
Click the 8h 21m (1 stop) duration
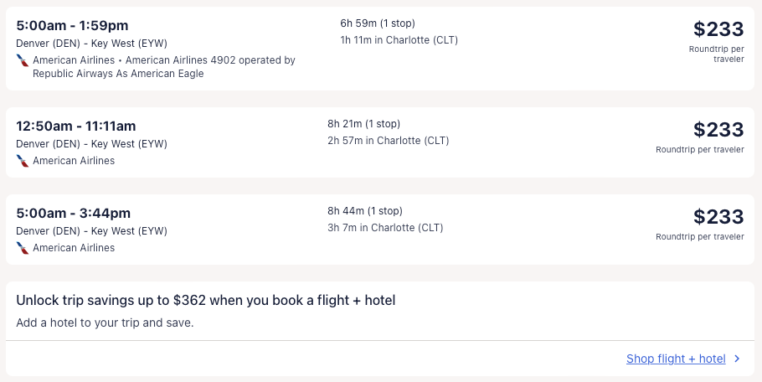pos(364,124)
